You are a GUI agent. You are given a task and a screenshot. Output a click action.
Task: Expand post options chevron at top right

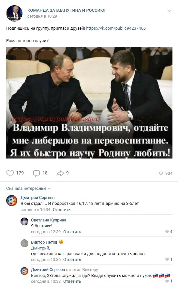(x=170, y=11)
